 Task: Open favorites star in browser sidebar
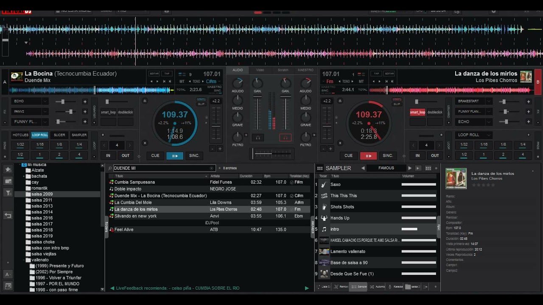tap(8, 169)
